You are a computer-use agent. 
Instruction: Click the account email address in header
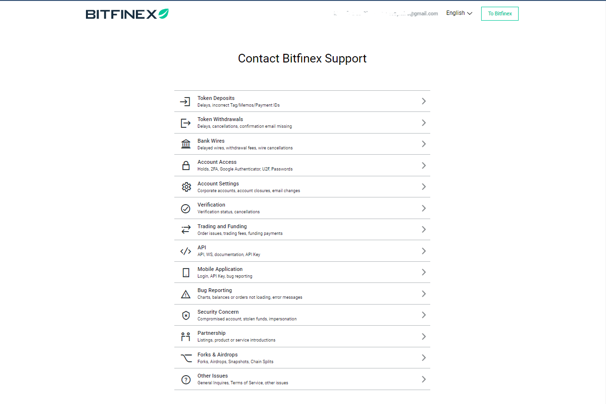[x=386, y=13]
